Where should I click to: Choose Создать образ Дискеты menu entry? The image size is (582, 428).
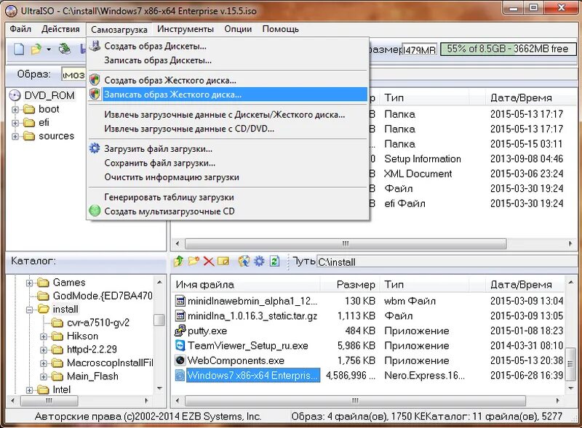pos(228,46)
